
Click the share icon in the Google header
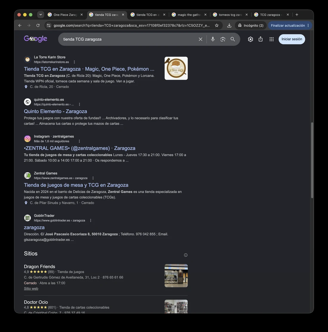pyautogui.click(x=261, y=39)
